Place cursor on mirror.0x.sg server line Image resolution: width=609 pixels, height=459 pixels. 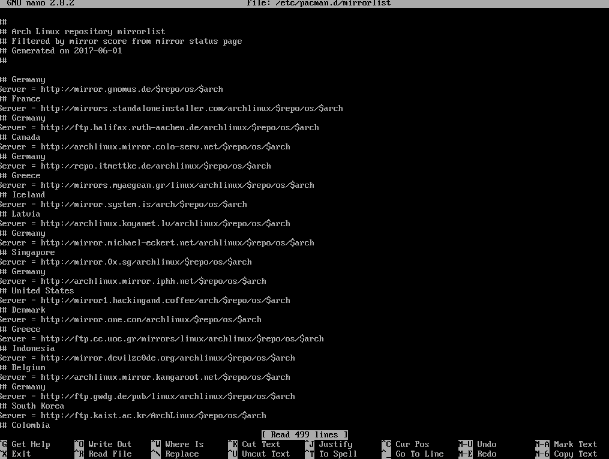(x=126, y=262)
